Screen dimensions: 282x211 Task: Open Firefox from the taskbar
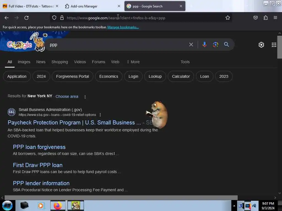click(58, 206)
